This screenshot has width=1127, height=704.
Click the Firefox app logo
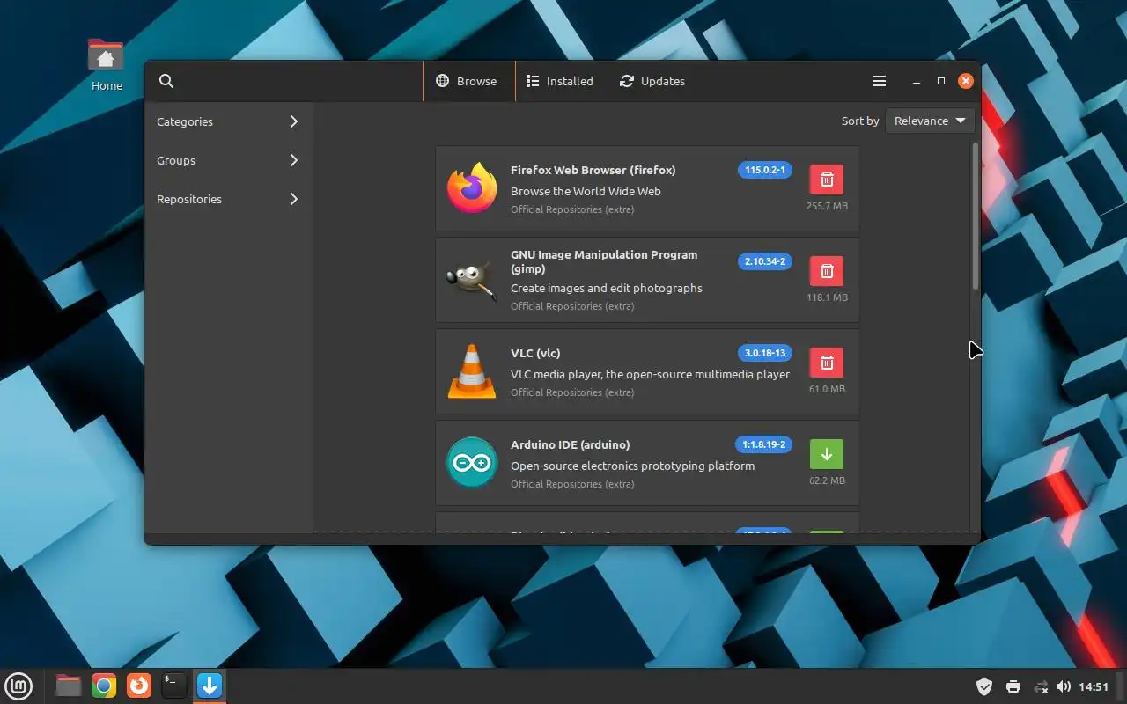[x=472, y=188]
